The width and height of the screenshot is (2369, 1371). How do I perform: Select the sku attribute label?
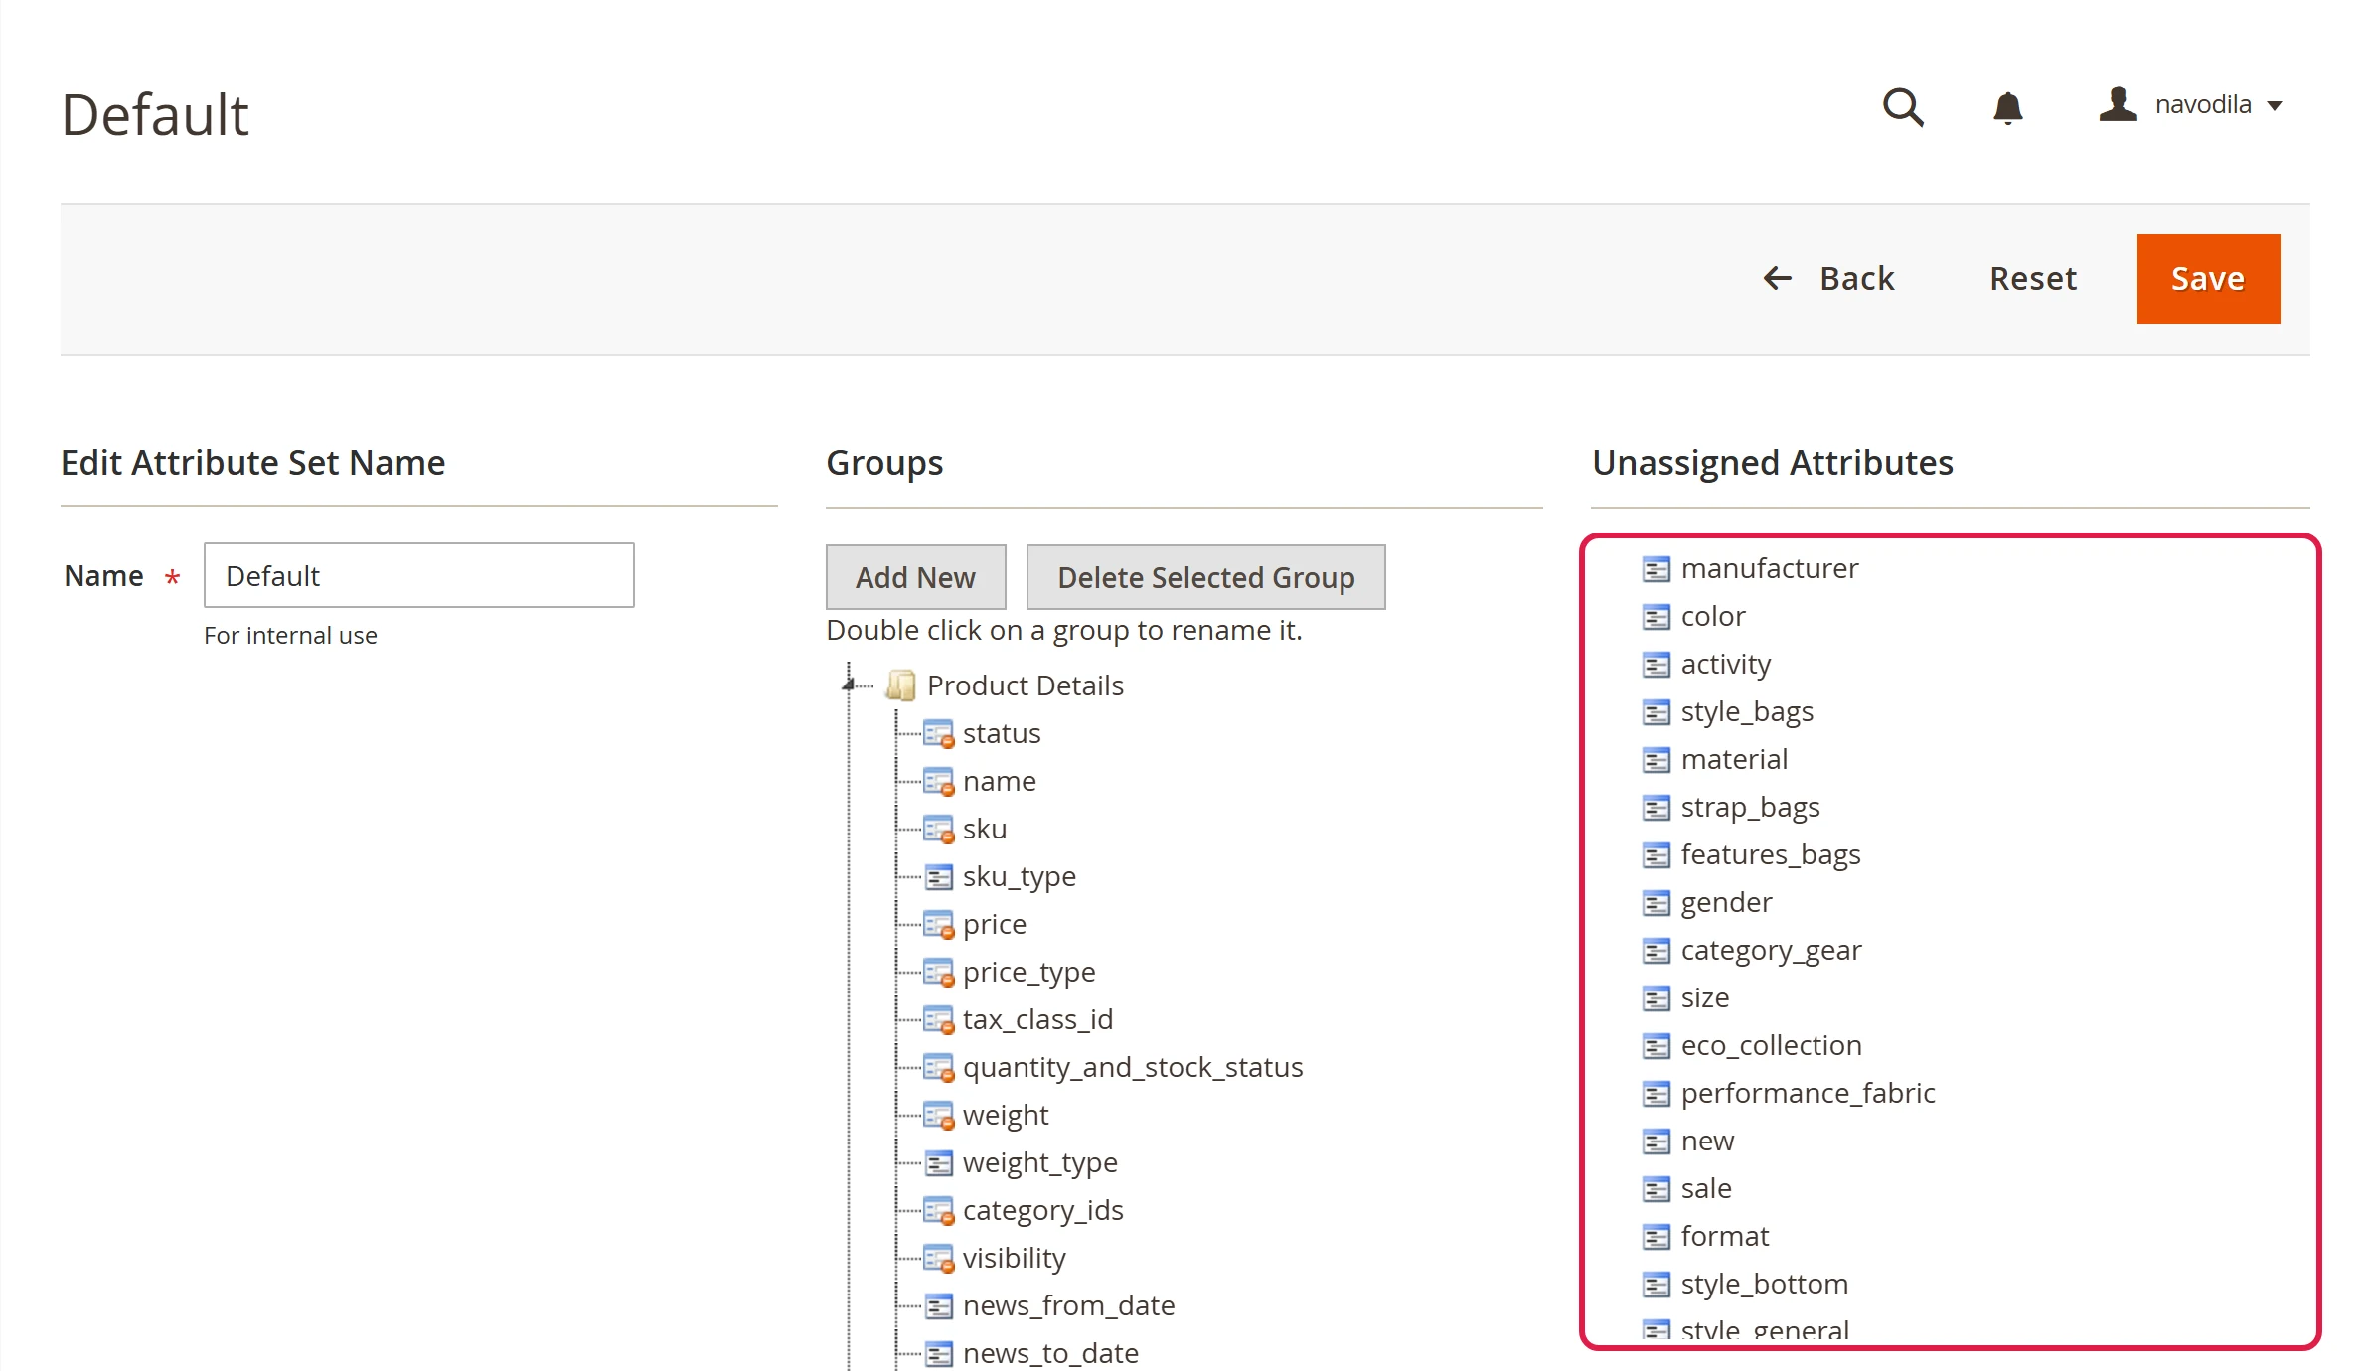(985, 829)
